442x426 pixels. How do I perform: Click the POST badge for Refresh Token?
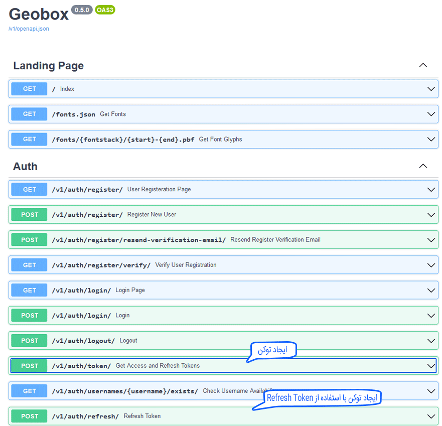(x=30, y=416)
